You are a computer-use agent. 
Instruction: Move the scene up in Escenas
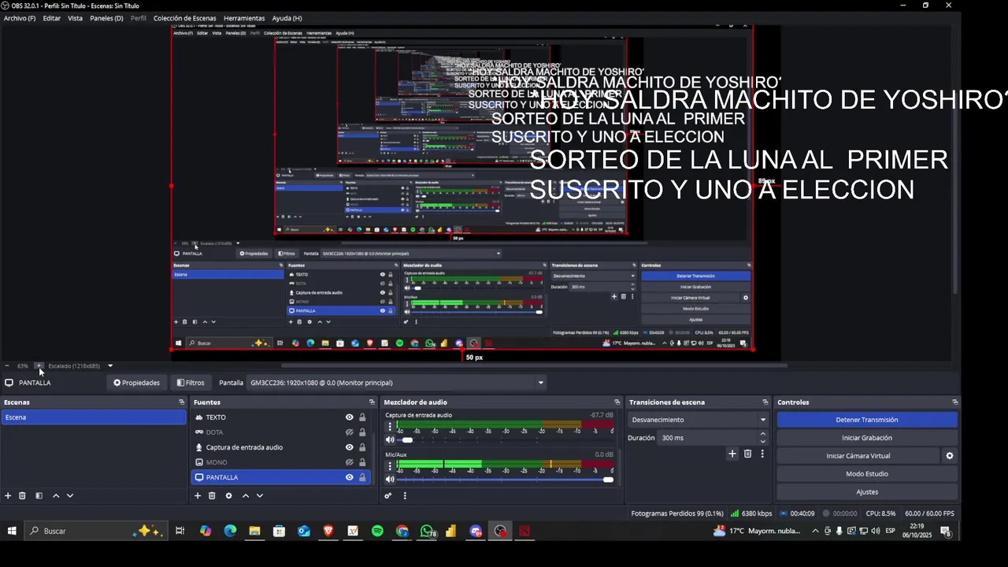pos(55,496)
